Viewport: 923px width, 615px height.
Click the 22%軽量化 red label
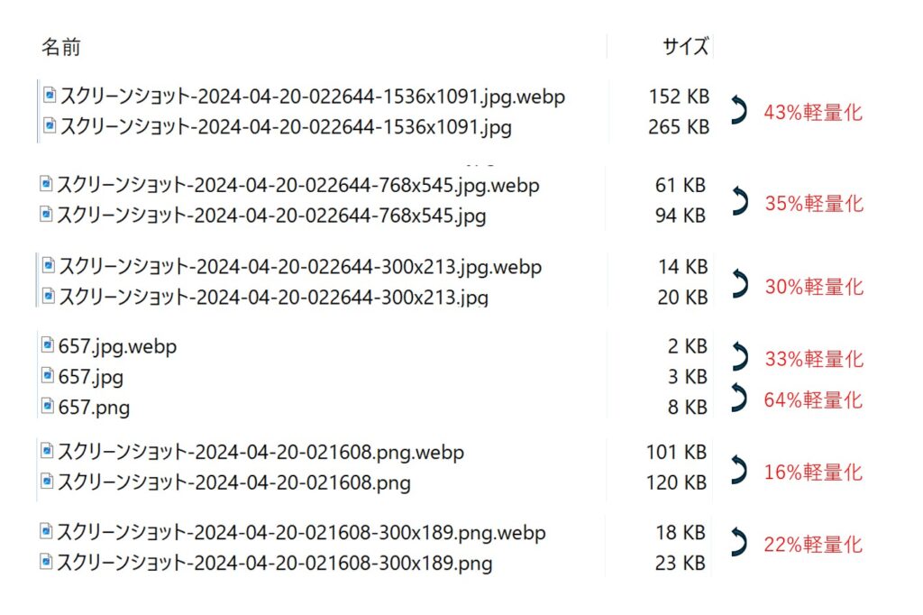coord(813,545)
